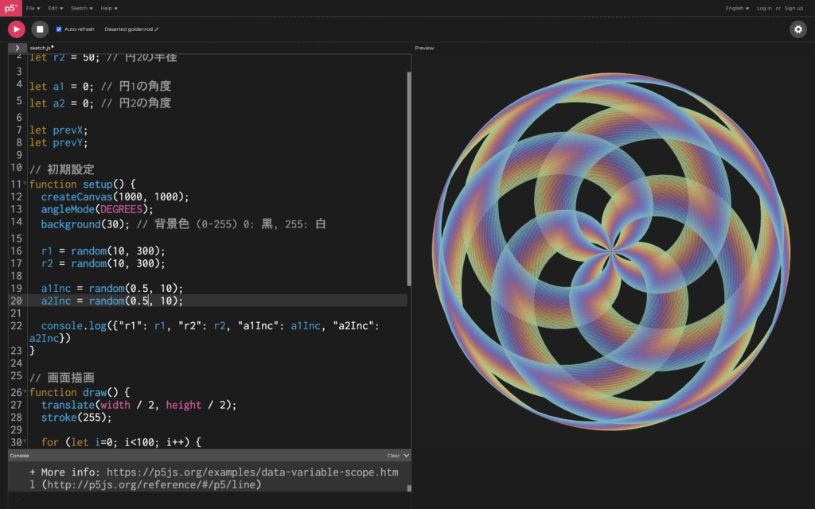Open the English language dropdown
The width and height of the screenshot is (815, 509).
(737, 8)
